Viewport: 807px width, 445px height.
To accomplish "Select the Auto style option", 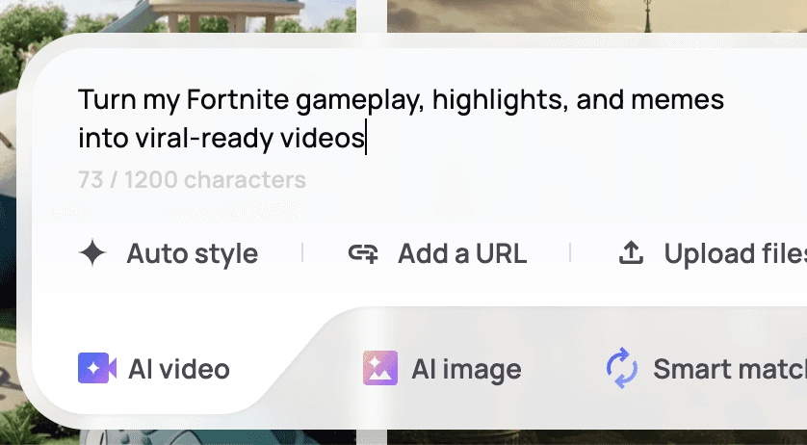I will coord(169,253).
